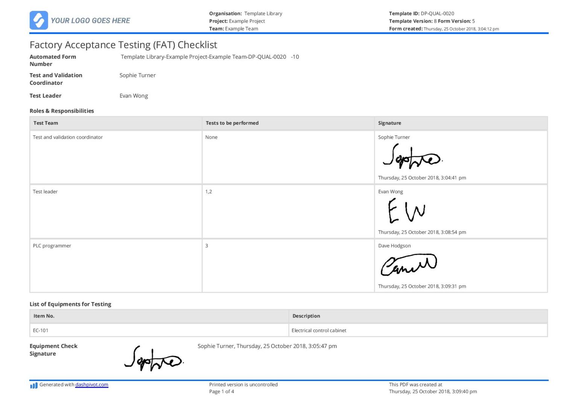Click the Example Project text in header

(246, 21)
